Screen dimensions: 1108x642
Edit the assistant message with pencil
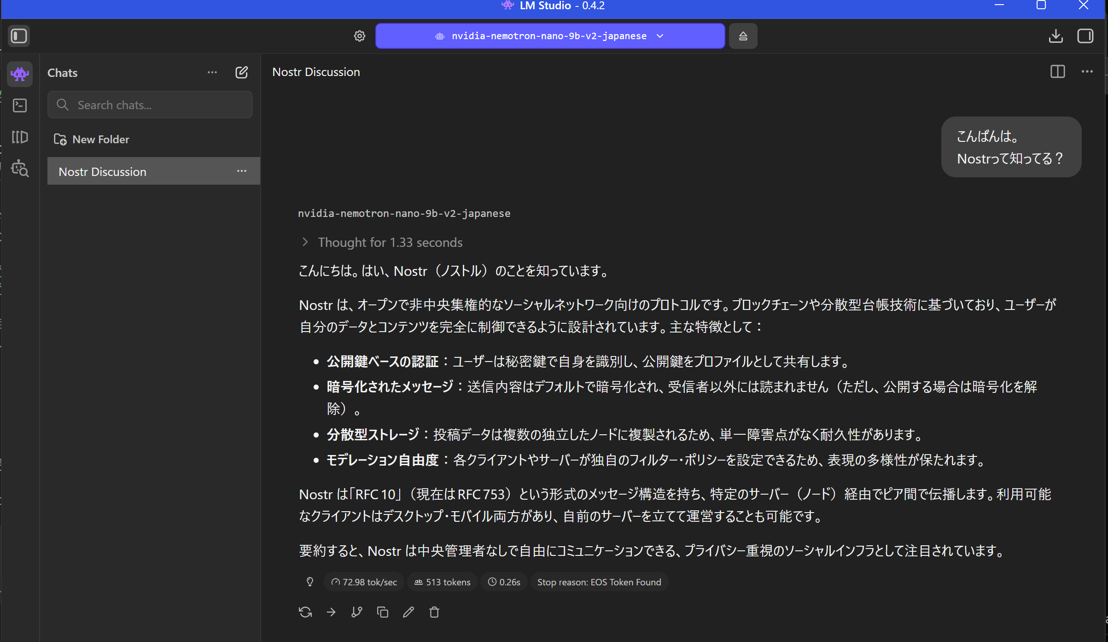point(408,612)
